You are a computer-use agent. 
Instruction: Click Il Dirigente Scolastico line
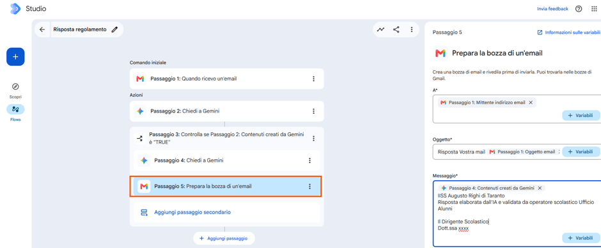[463, 222]
